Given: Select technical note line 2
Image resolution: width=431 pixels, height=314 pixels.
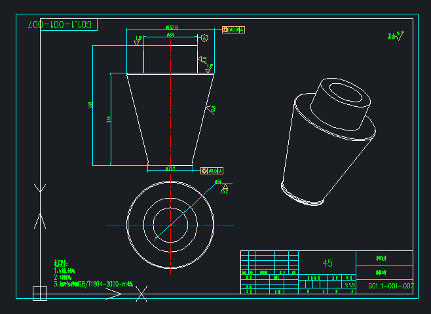Looking at the screenshot, I should (63, 277).
